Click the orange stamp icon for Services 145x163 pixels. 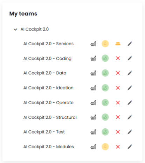pos(118,44)
